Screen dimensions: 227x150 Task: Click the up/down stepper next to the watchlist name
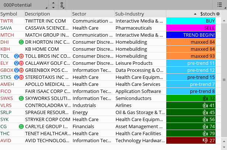click(x=53, y=5)
